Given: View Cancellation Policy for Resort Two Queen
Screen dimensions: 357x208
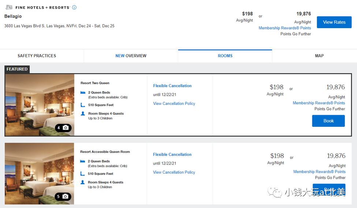Looking at the screenshot, I should pos(174,103).
